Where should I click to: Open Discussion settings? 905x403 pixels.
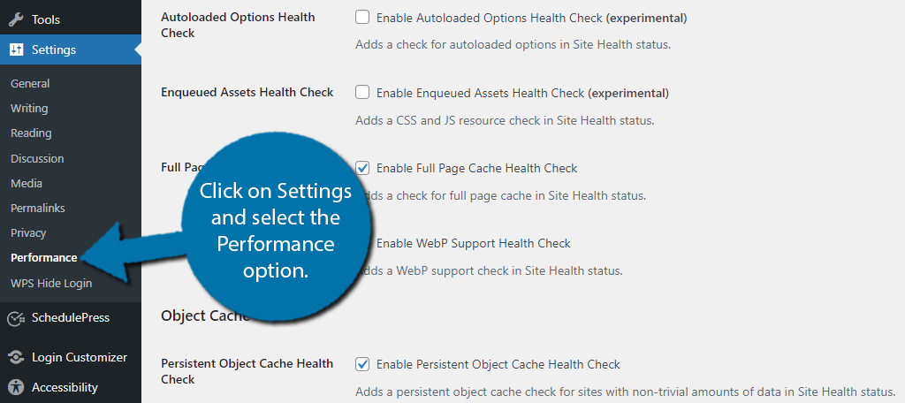click(37, 158)
